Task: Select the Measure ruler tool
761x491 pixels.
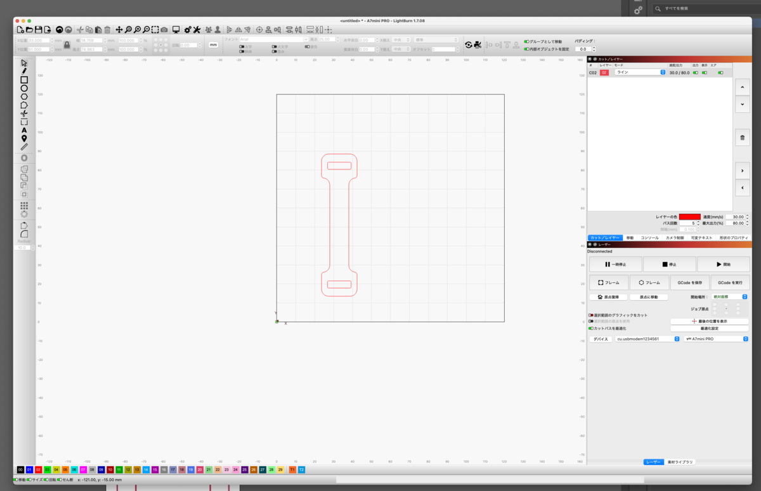Action: click(24, 147)
